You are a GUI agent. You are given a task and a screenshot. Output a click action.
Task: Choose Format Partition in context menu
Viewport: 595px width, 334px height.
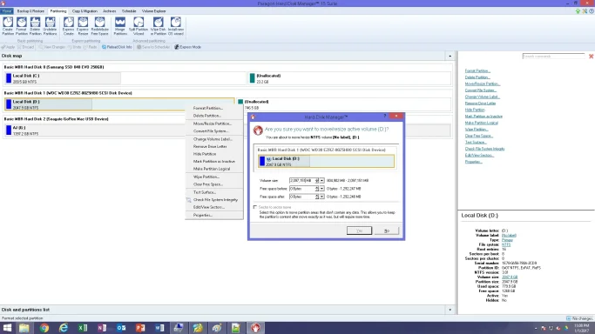[214, 108]
